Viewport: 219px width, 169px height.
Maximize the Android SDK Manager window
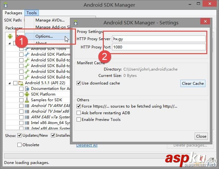(198, 4)
